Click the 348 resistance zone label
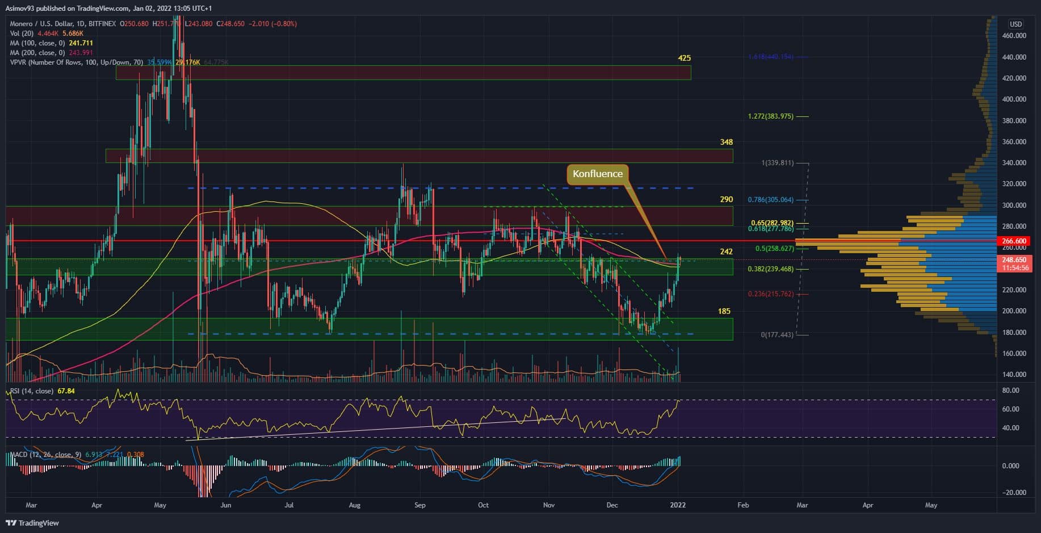 click(727, 142)
